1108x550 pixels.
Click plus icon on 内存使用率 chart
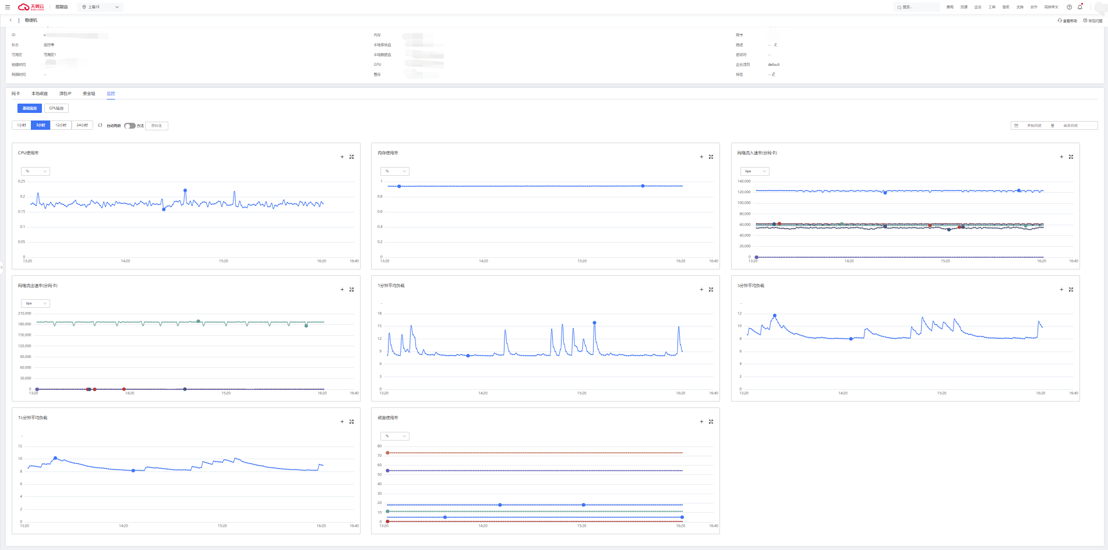coord(701,157)
